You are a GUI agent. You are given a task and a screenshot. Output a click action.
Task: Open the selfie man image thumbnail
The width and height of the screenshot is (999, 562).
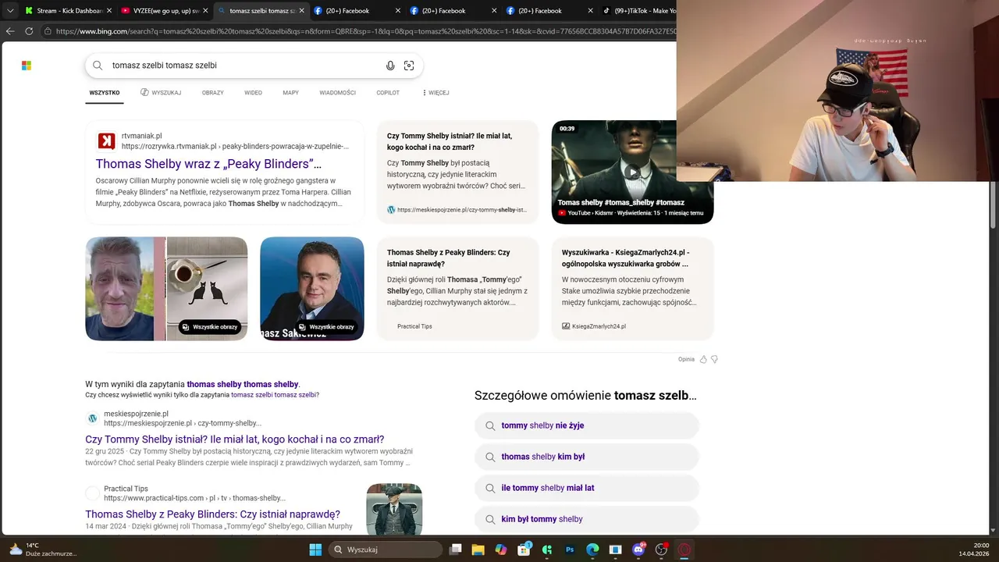[x=119, y=289]
